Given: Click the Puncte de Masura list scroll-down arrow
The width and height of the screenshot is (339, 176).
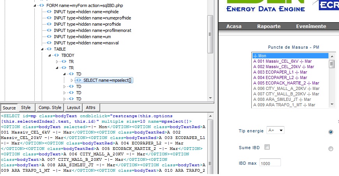Looking at the screenshot, I should 332,104.
